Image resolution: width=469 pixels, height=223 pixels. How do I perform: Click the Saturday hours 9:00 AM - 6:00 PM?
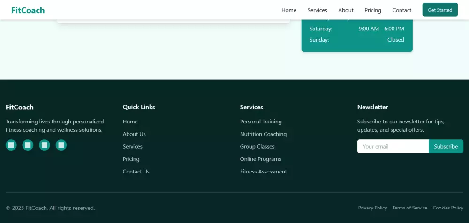(381, 29)
